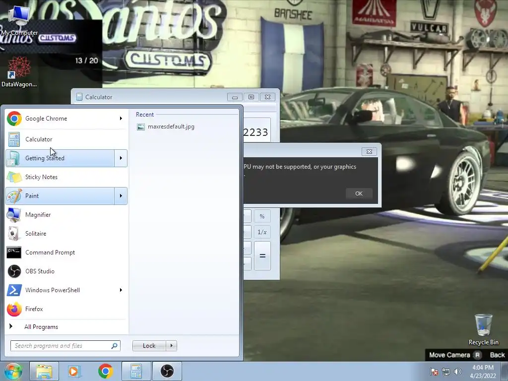Click the Recent header label
508x381 pixels.
[145, 115]
